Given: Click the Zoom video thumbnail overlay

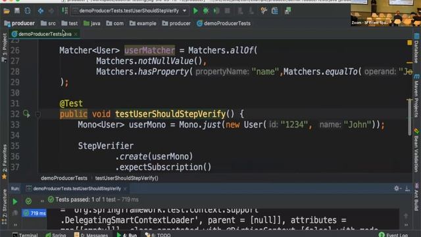Looking at the screenshot, I should [x=385, y=13].
